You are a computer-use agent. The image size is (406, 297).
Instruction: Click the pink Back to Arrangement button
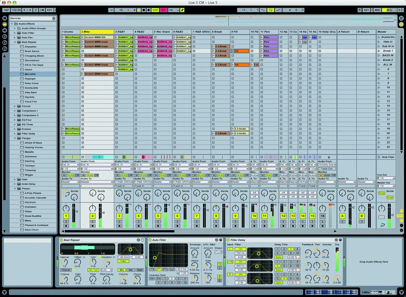tap(164, 10)
